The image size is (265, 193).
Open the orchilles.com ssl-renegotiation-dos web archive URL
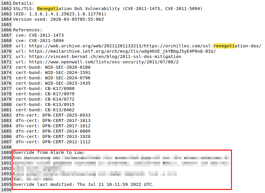[145, 46]
